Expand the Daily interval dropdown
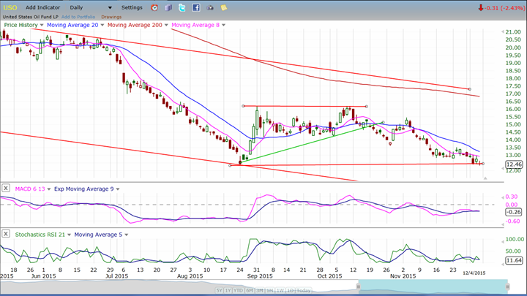Screen dimensions: 527x296 (x=110, y=7)
